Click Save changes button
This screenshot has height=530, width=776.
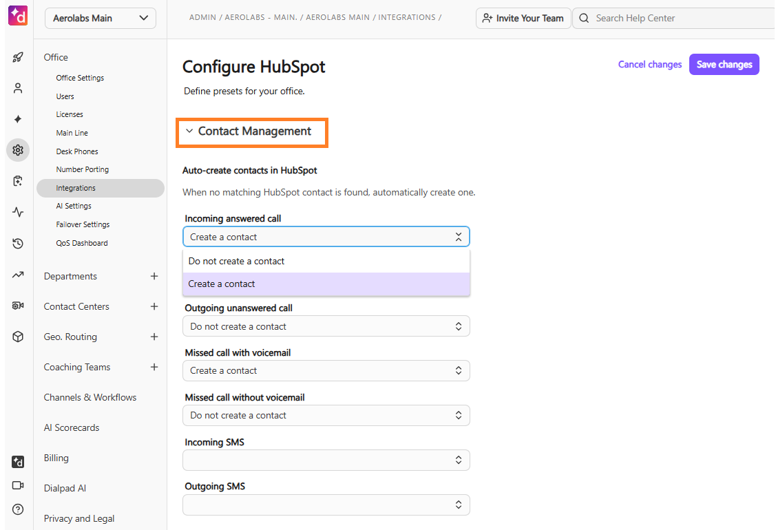tap(724, 64)
